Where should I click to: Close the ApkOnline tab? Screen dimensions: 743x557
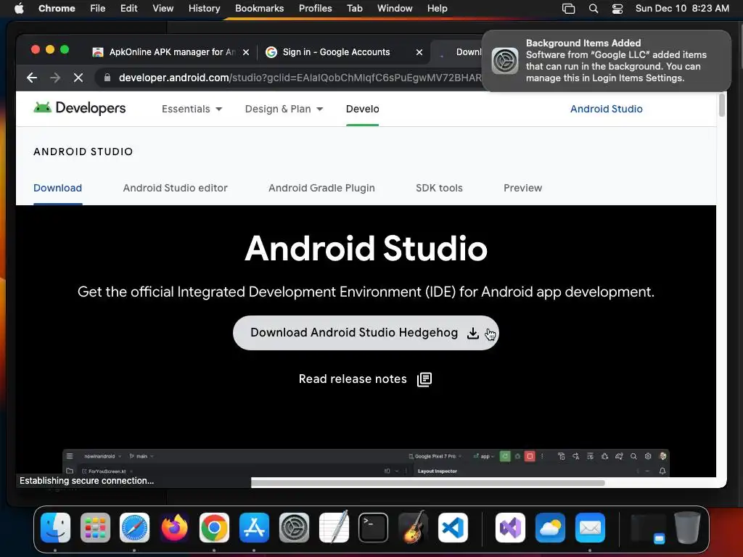[x=246, y=52]
